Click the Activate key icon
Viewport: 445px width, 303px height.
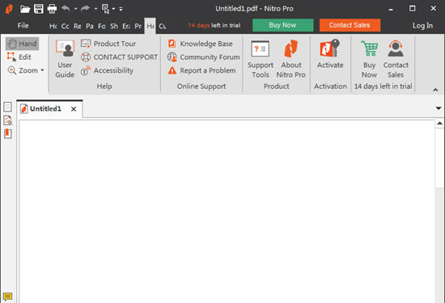tap(330, 48)
